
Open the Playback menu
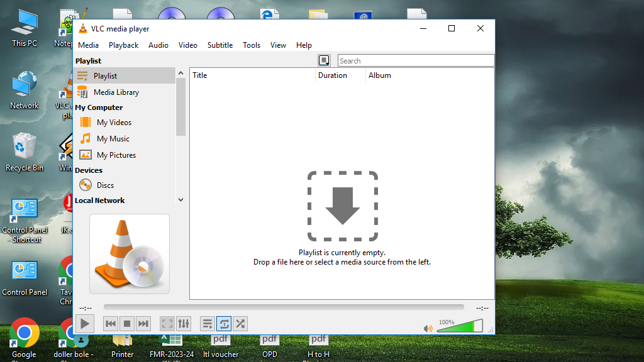124,45
